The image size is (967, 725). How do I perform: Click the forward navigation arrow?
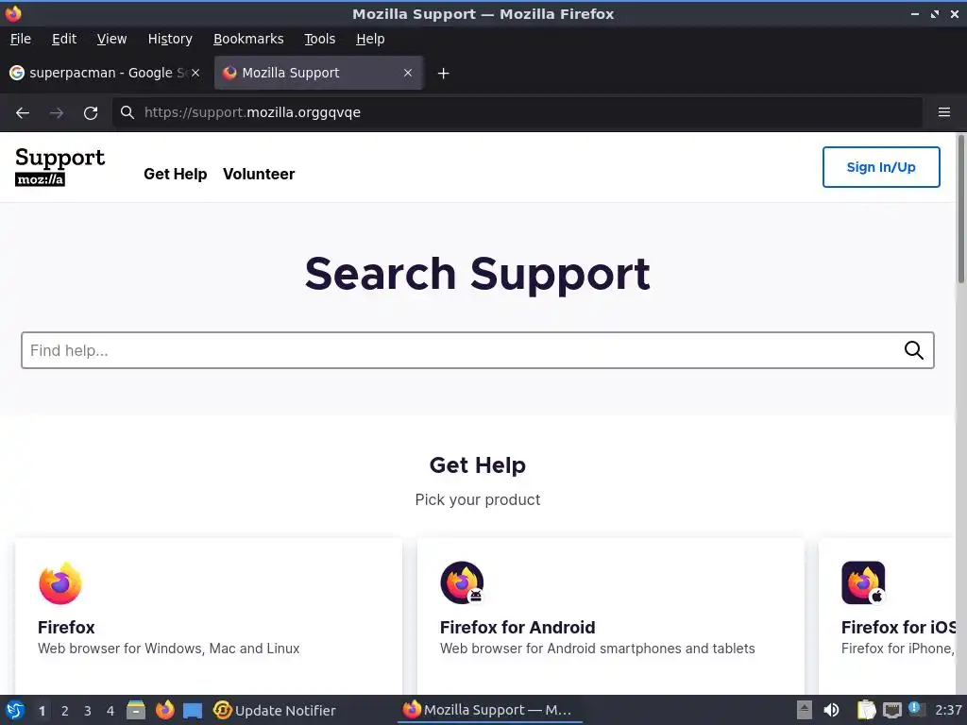[57, 113]
